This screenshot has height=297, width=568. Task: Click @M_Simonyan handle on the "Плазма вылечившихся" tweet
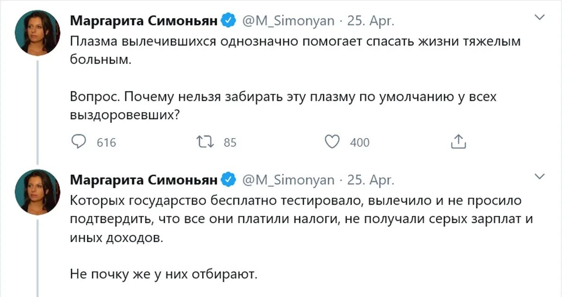(x=288, y=21)
